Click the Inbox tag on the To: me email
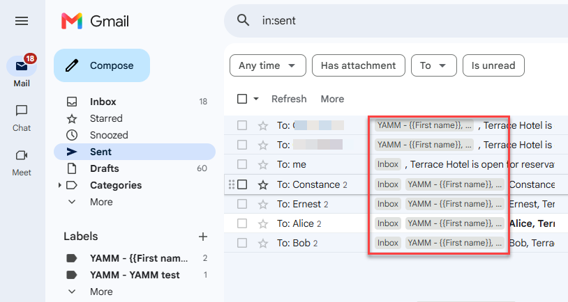The width and height of the screenshot is (568, 302). pyautogui.click(x=388, y=164)
